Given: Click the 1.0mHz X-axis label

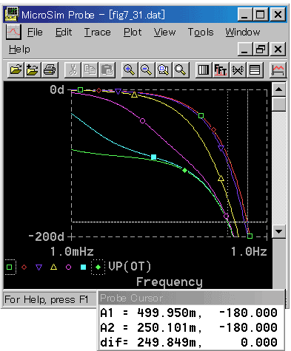Looking at the screenshot, I should click(x=72, y=252).
